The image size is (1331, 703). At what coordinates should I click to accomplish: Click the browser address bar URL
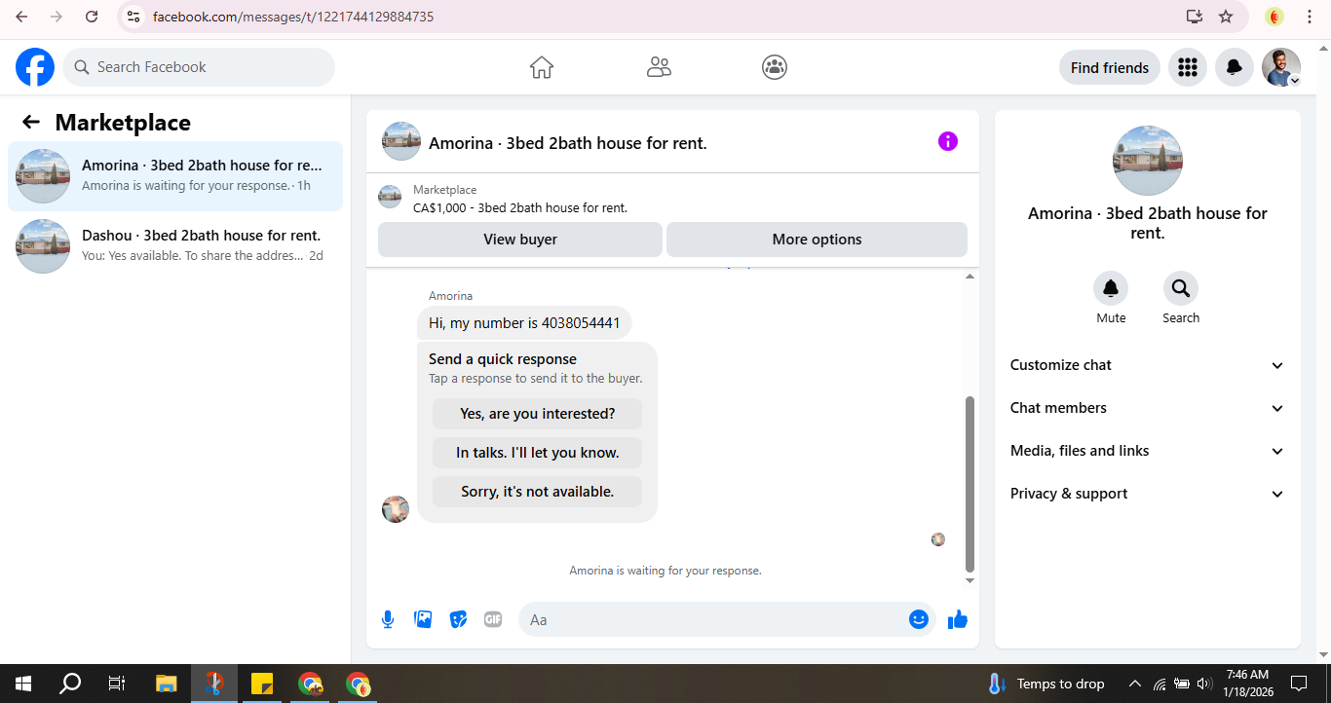click(x=293, y=17)
